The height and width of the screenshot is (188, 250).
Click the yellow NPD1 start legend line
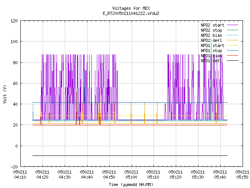click(233, 45)
